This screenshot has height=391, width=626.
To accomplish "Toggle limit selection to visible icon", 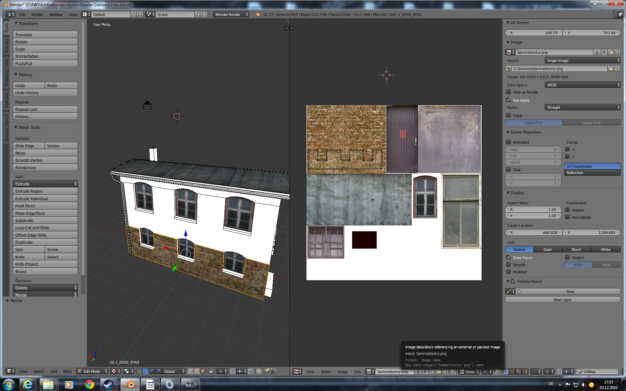I will [212, 371].
